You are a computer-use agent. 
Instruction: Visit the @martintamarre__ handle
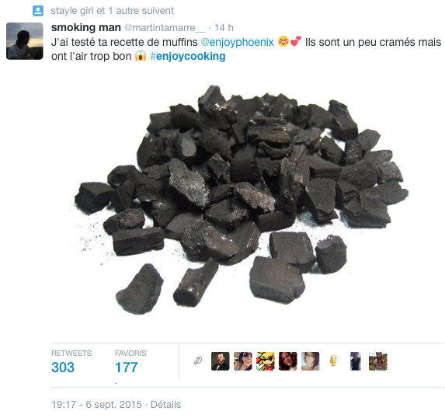click(x=165, y=28)
